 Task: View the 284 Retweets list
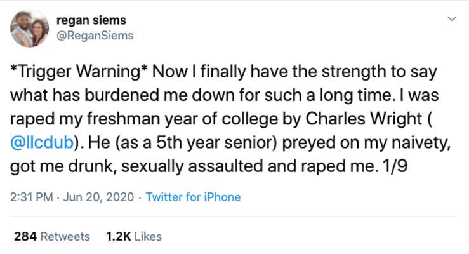[x=52, y=237]
